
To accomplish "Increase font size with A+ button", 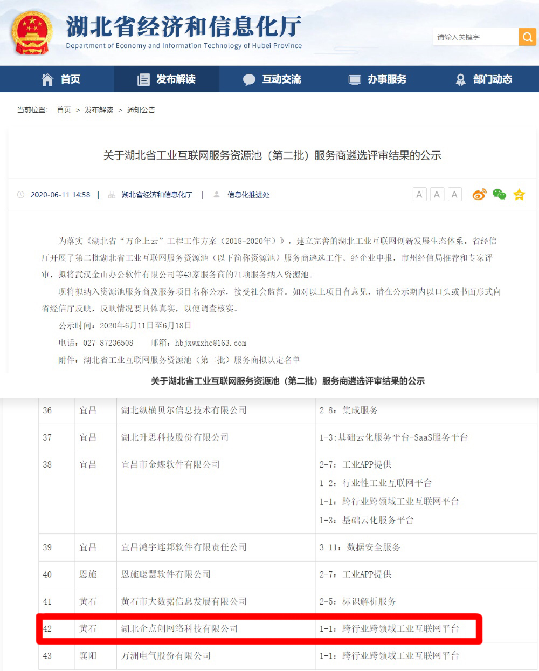I will pyautogui.click(x=419, y=194).
